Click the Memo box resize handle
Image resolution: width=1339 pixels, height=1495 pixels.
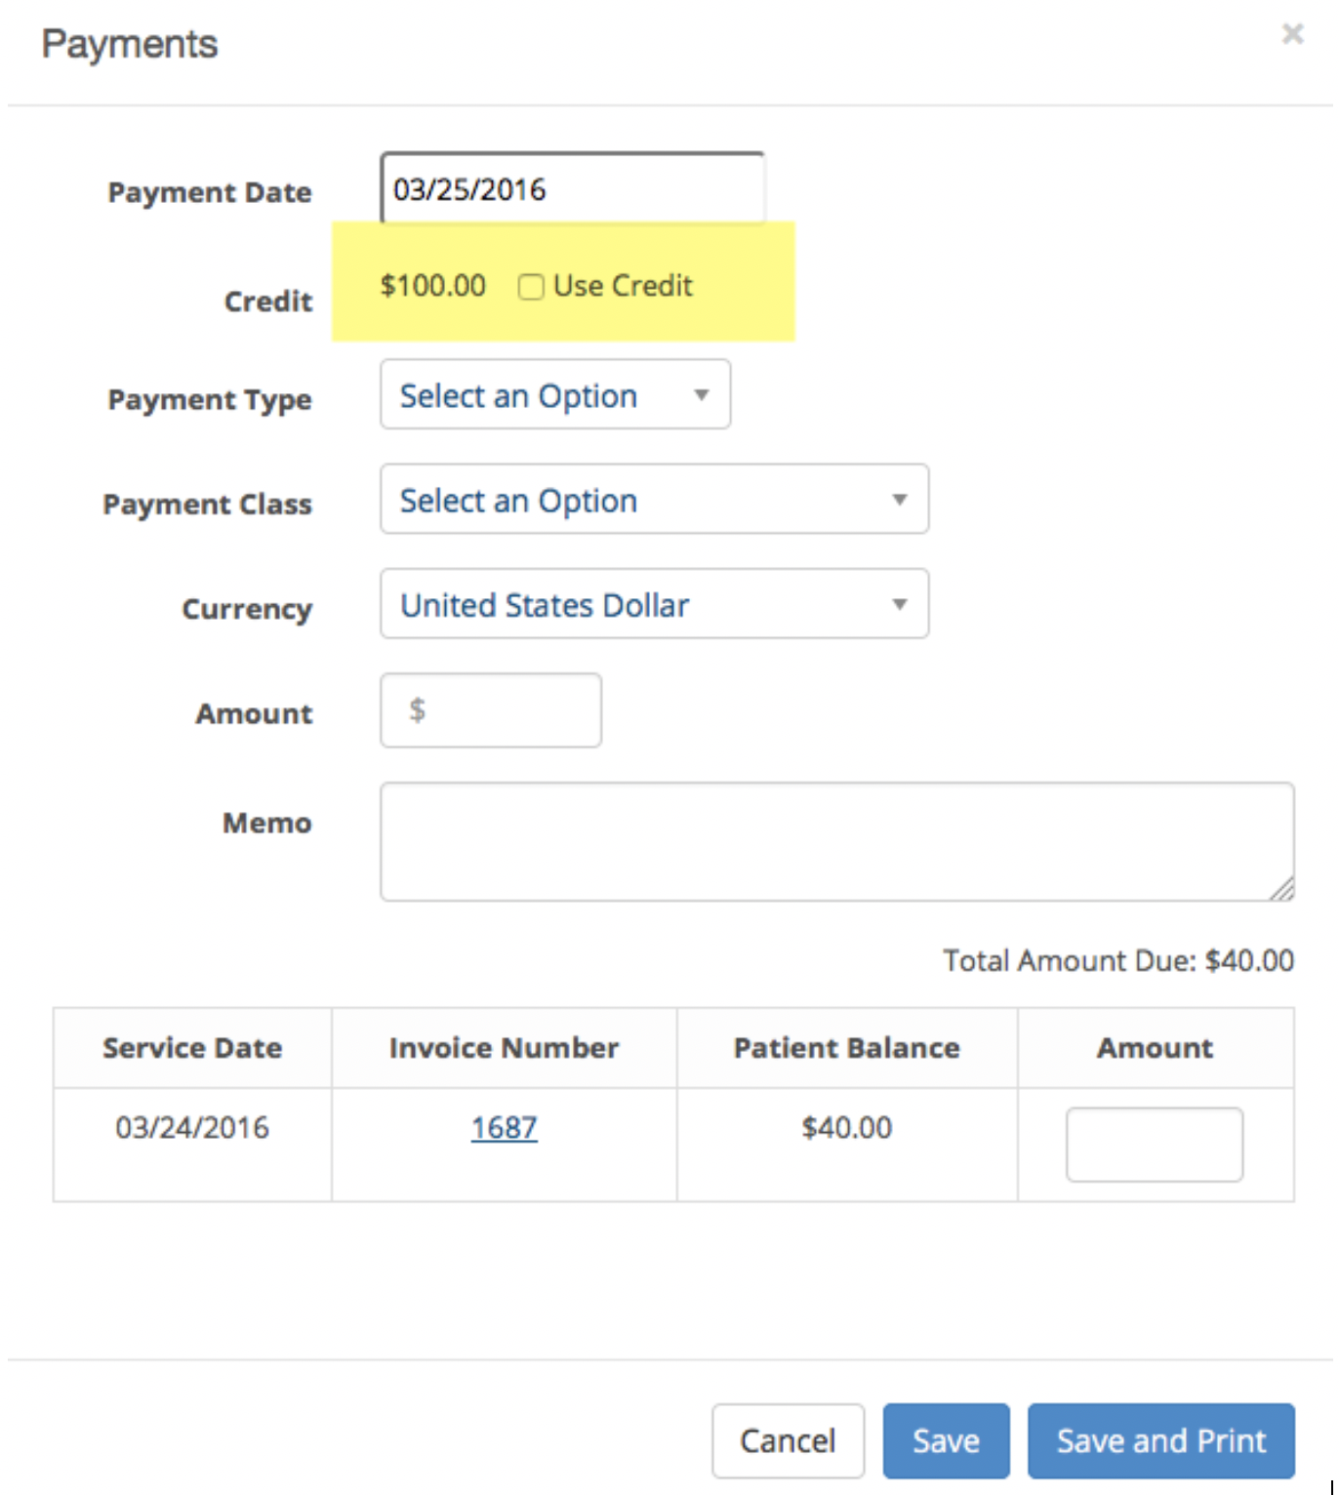pos(1281,888)
